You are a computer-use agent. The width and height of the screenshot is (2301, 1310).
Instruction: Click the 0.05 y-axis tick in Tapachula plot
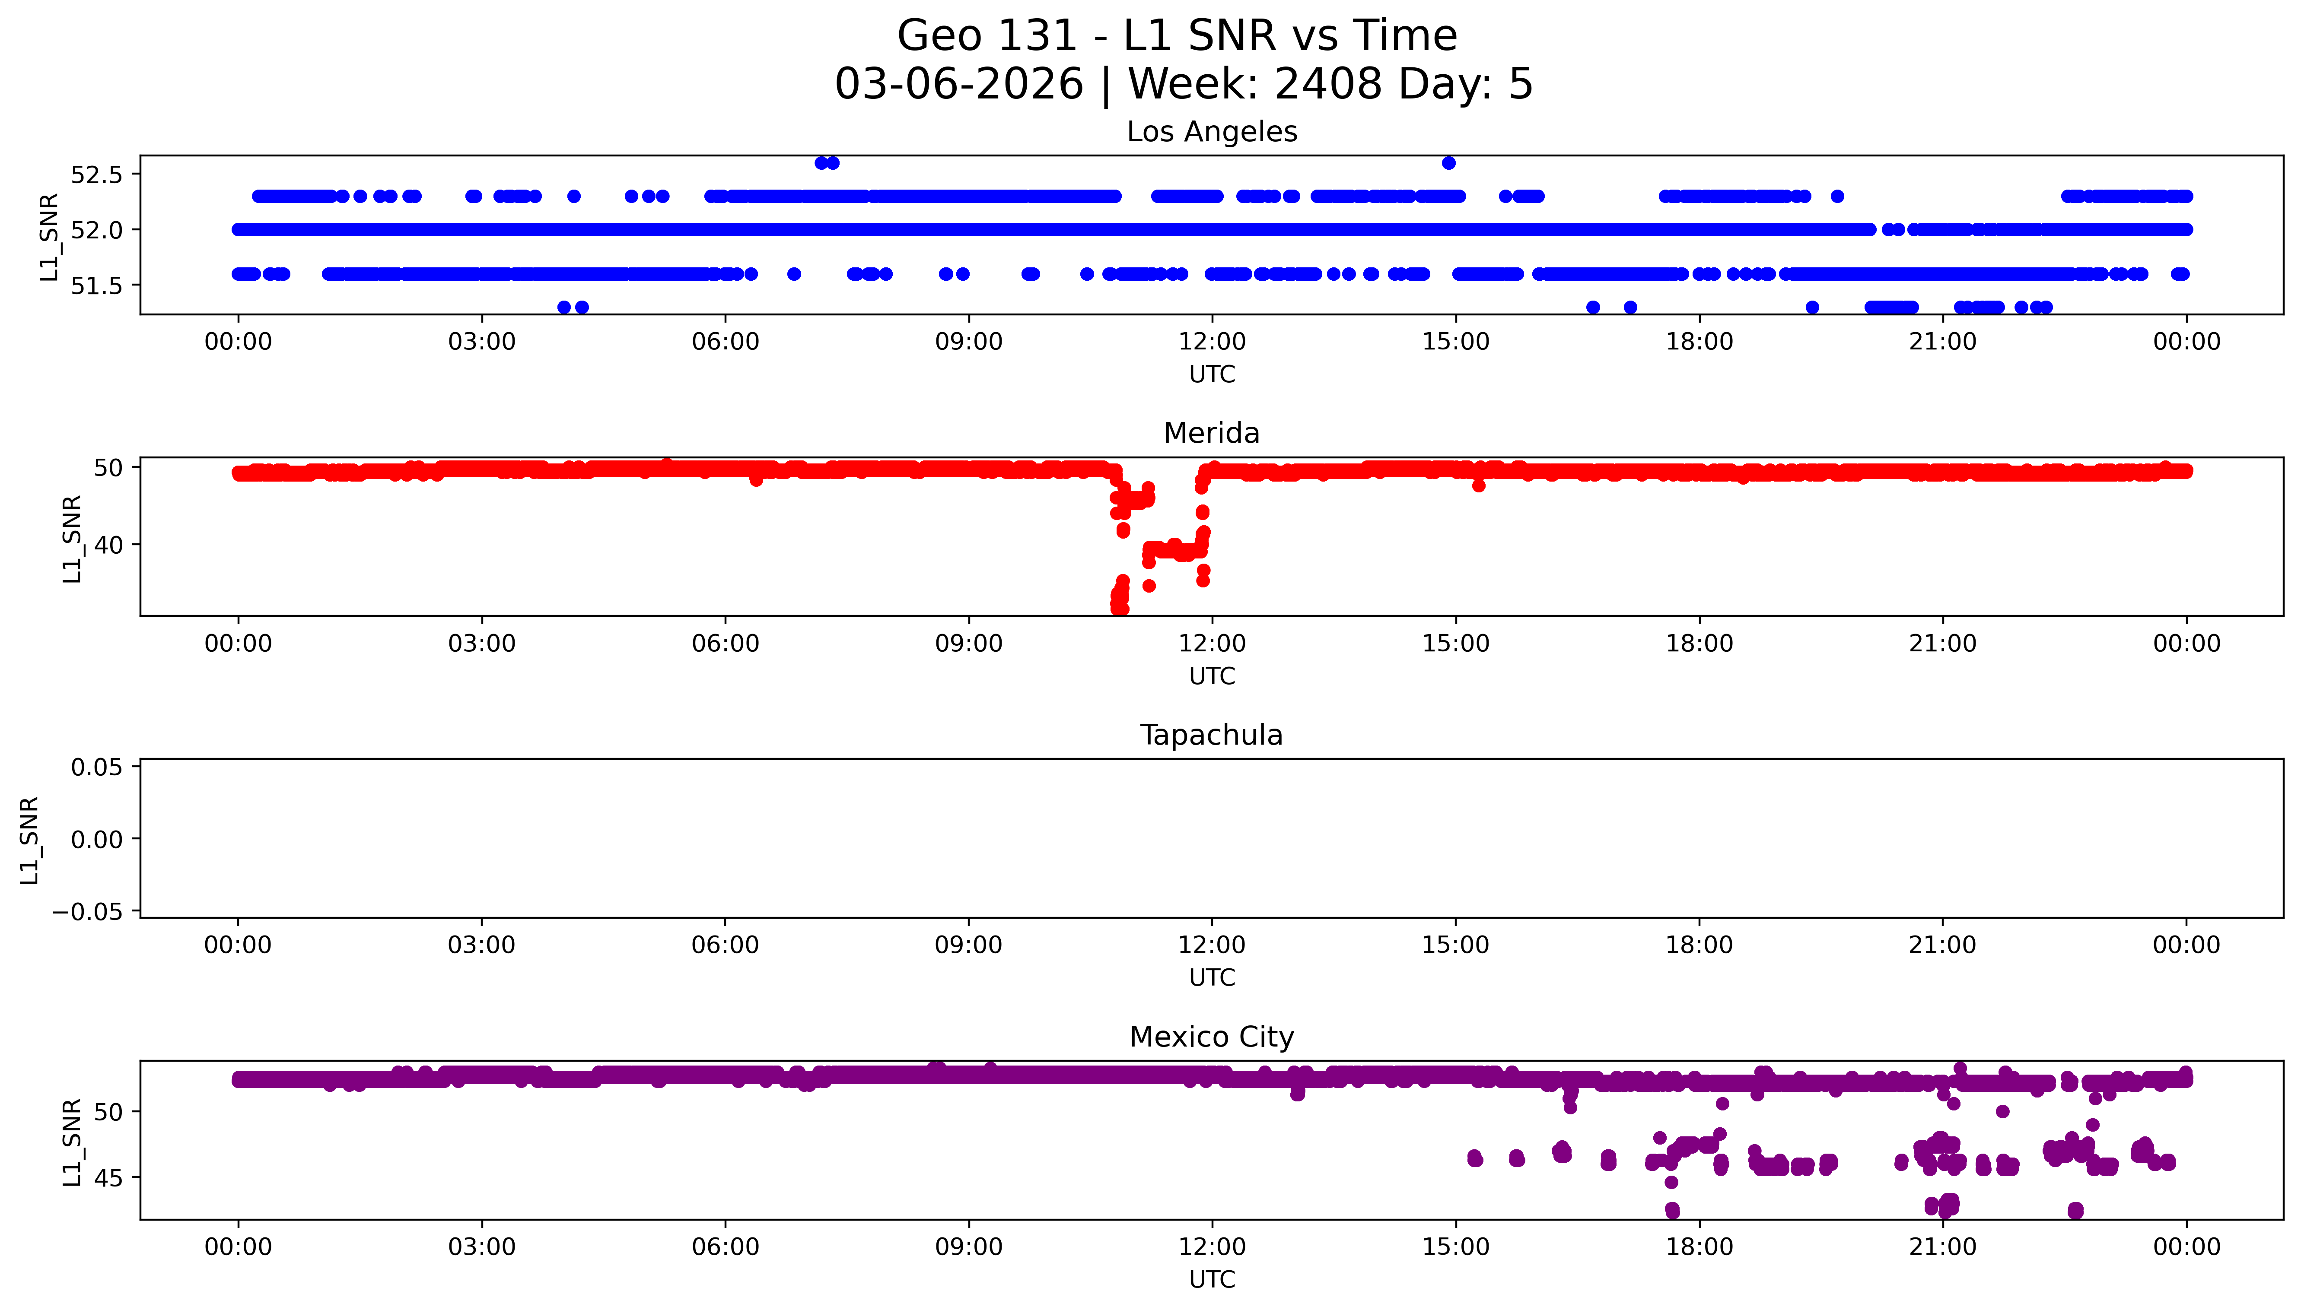(x=96, y=768)
